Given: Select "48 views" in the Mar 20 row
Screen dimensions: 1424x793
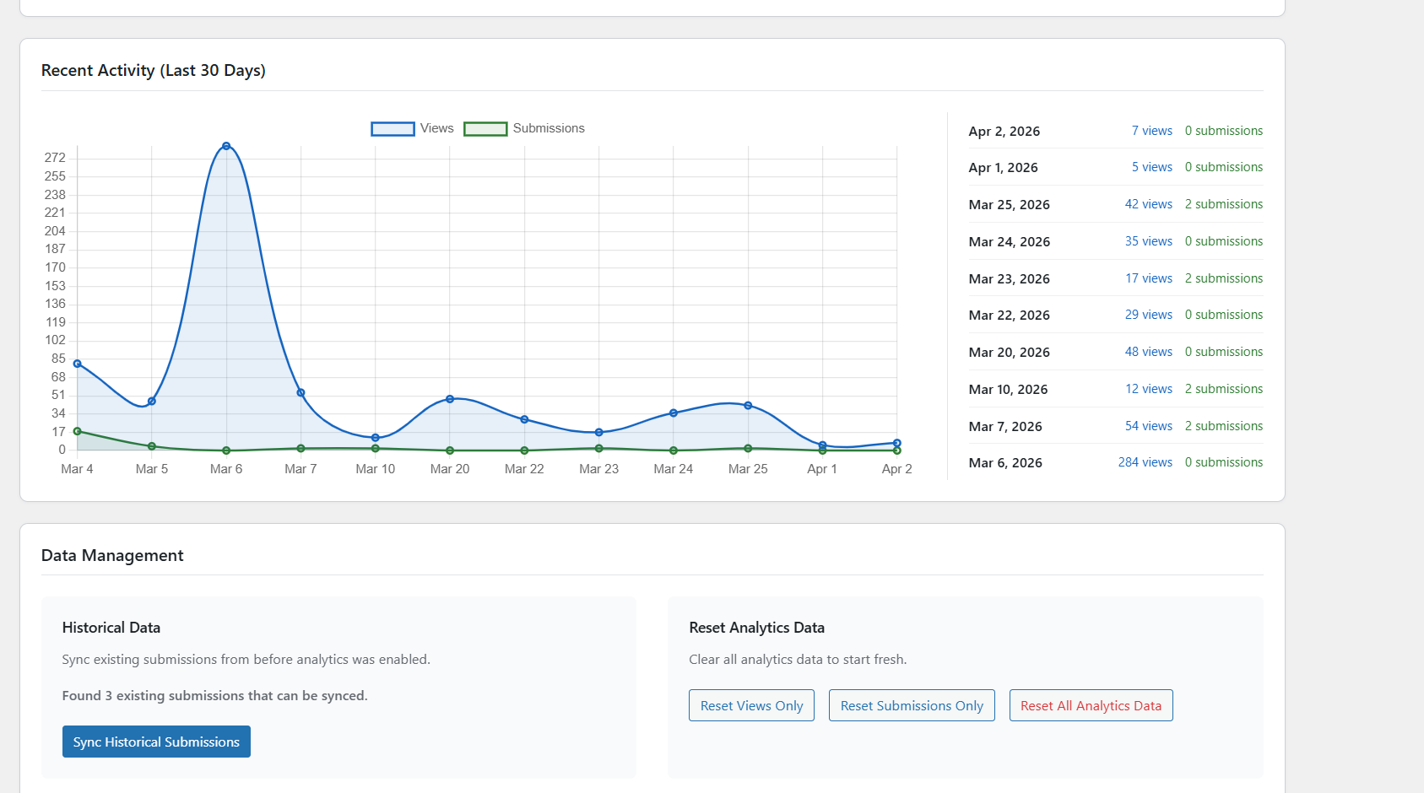Looking at the screenshot, I should click(x=1148, y=352).
